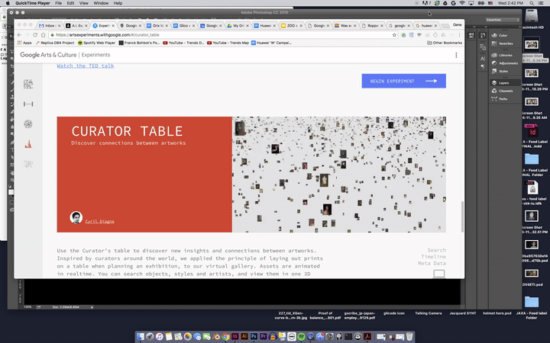The height and width of the screenshot is (343, 550).
Task: Open the File menu in the menu bar
Action: 58,3
